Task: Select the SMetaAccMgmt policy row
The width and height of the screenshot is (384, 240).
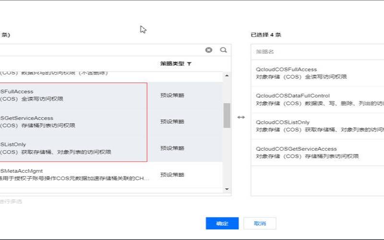Action: [111, 175]
